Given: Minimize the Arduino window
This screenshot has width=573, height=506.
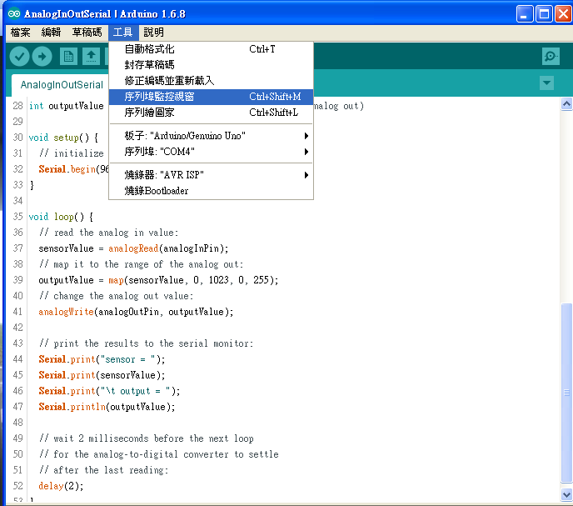Looking at the screenshot, I should coord(525,14).
